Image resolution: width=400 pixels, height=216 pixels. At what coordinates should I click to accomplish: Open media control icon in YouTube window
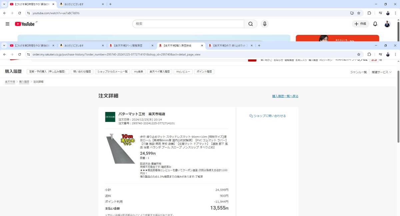[x=380, y=13]
